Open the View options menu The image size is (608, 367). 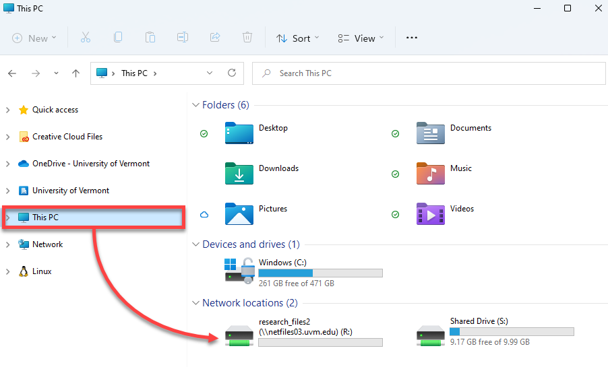click(x=361, y=38)
